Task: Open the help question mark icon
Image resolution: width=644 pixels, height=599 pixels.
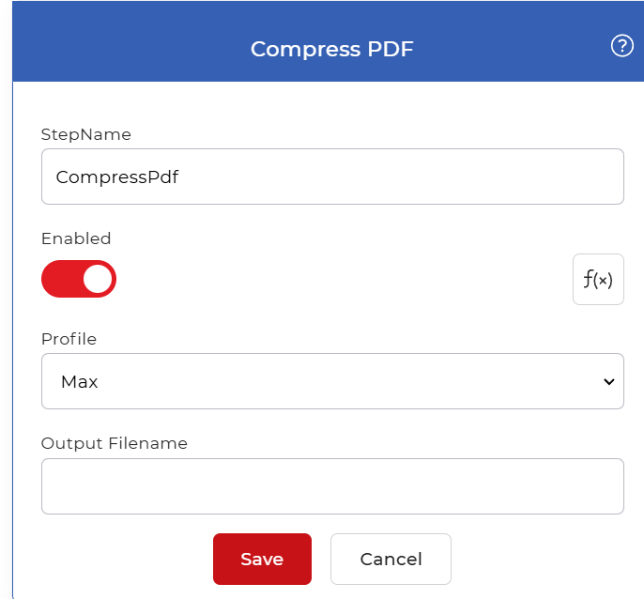Action: [621, 46]
